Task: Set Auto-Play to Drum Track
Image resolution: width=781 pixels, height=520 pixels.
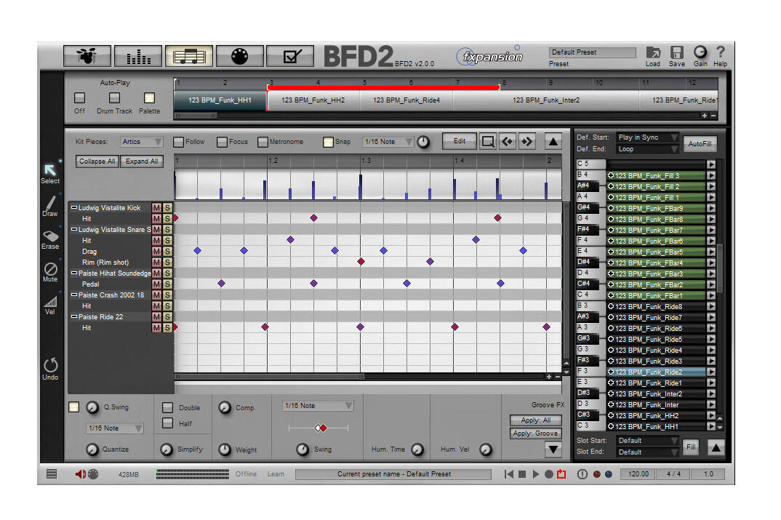Action: click(115, 97)
